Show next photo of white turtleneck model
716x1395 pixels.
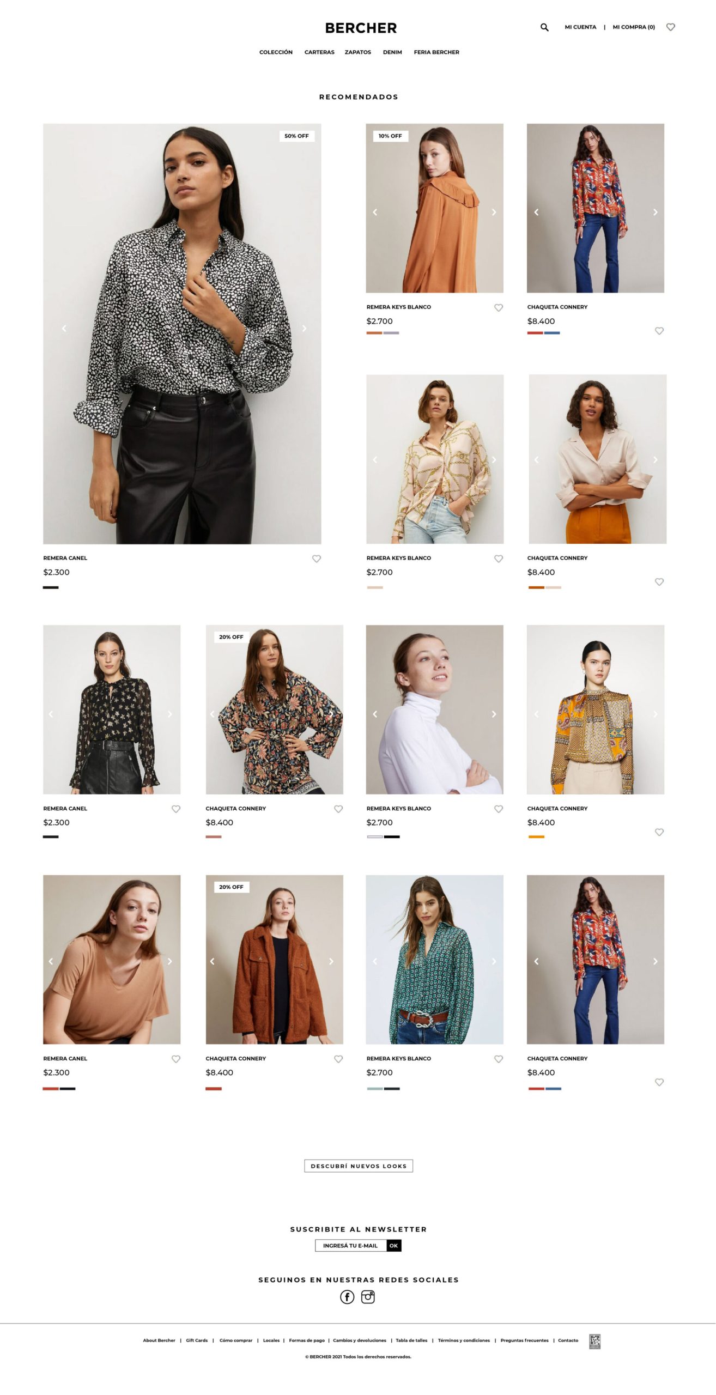(494, 714)
